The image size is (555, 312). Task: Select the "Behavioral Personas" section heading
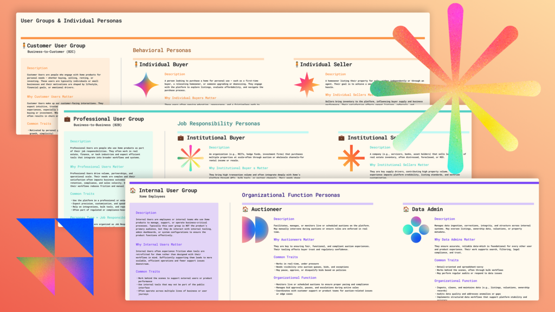click(x=162, y=50)
